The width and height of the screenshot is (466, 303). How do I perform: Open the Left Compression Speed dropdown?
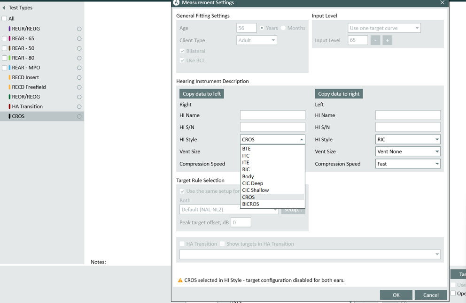[x=408, y=164]
